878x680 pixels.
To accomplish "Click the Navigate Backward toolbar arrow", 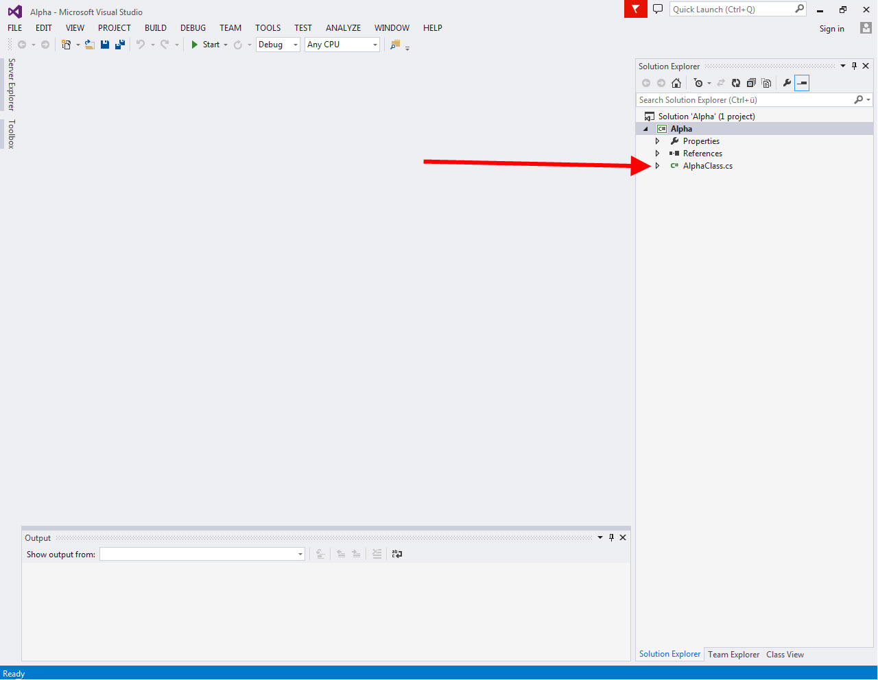I will 22,45.
